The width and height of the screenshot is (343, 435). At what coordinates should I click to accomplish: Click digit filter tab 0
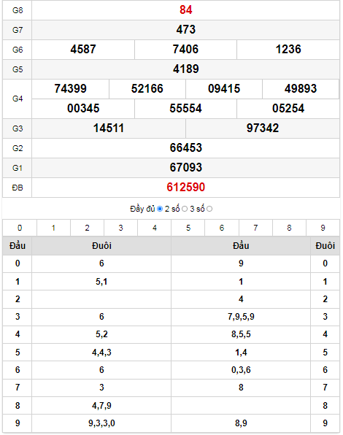pos(20,228)
